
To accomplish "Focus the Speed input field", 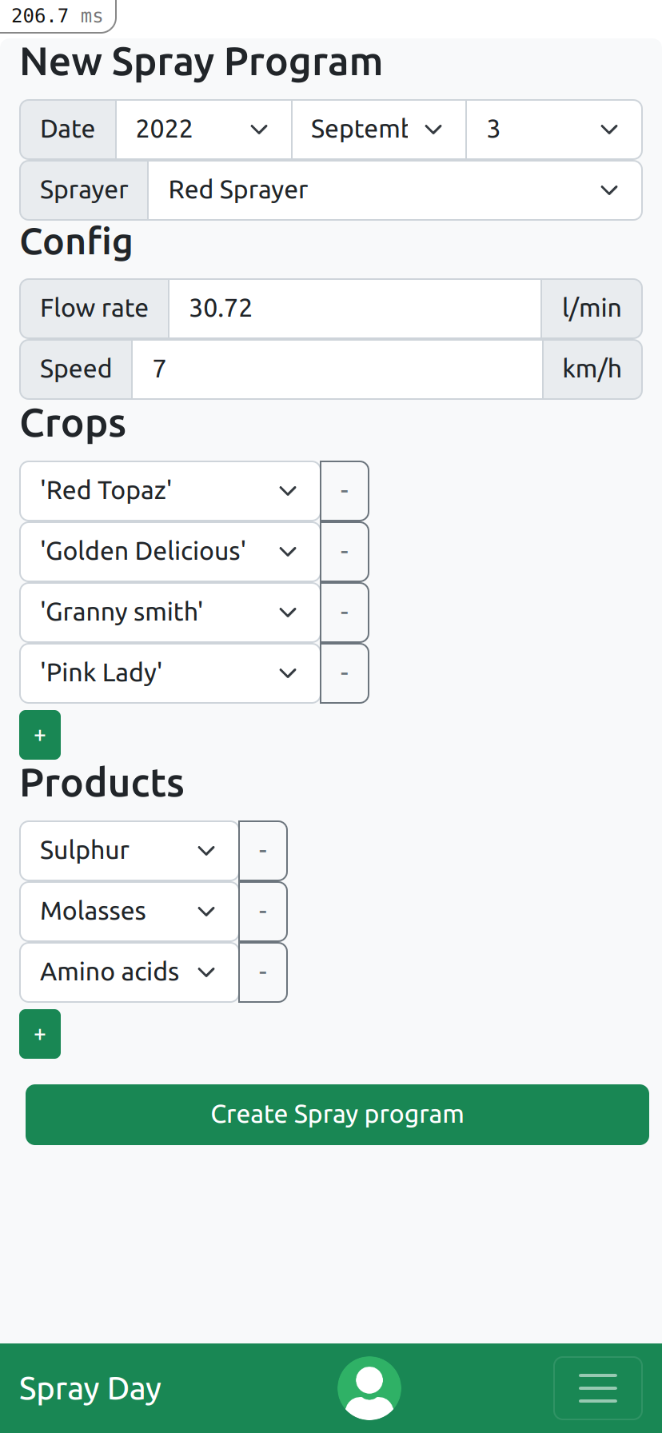I will [337, 369].
